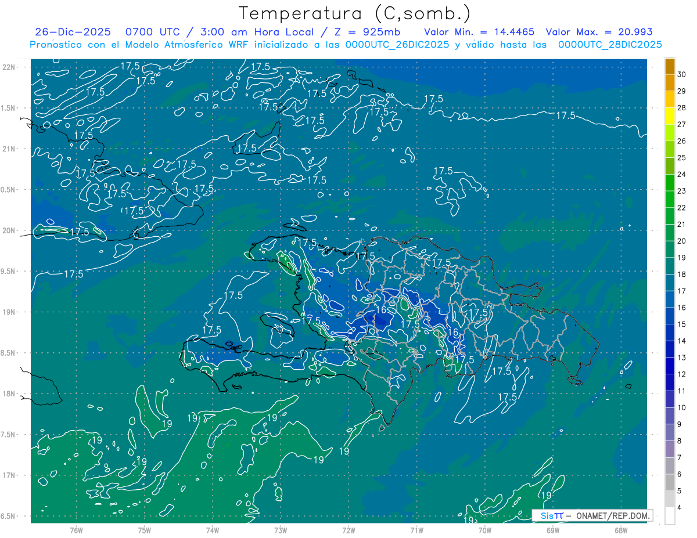Screen dimensions: 697x538
Task: Click the colorbar scale value "15"
Action: [x=682, y=324]
